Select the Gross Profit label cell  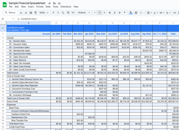29,101
